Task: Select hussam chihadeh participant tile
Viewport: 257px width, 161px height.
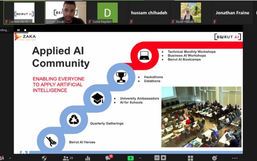Action: point(149,13)
